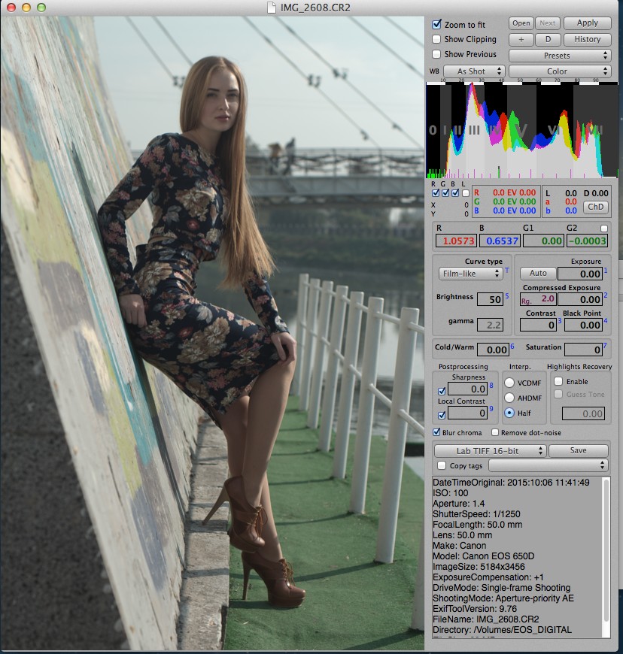Click the document proxy icon beside IMG_2608.CR2 title
The width and height of the screenshot is (623, 654).
271,8
